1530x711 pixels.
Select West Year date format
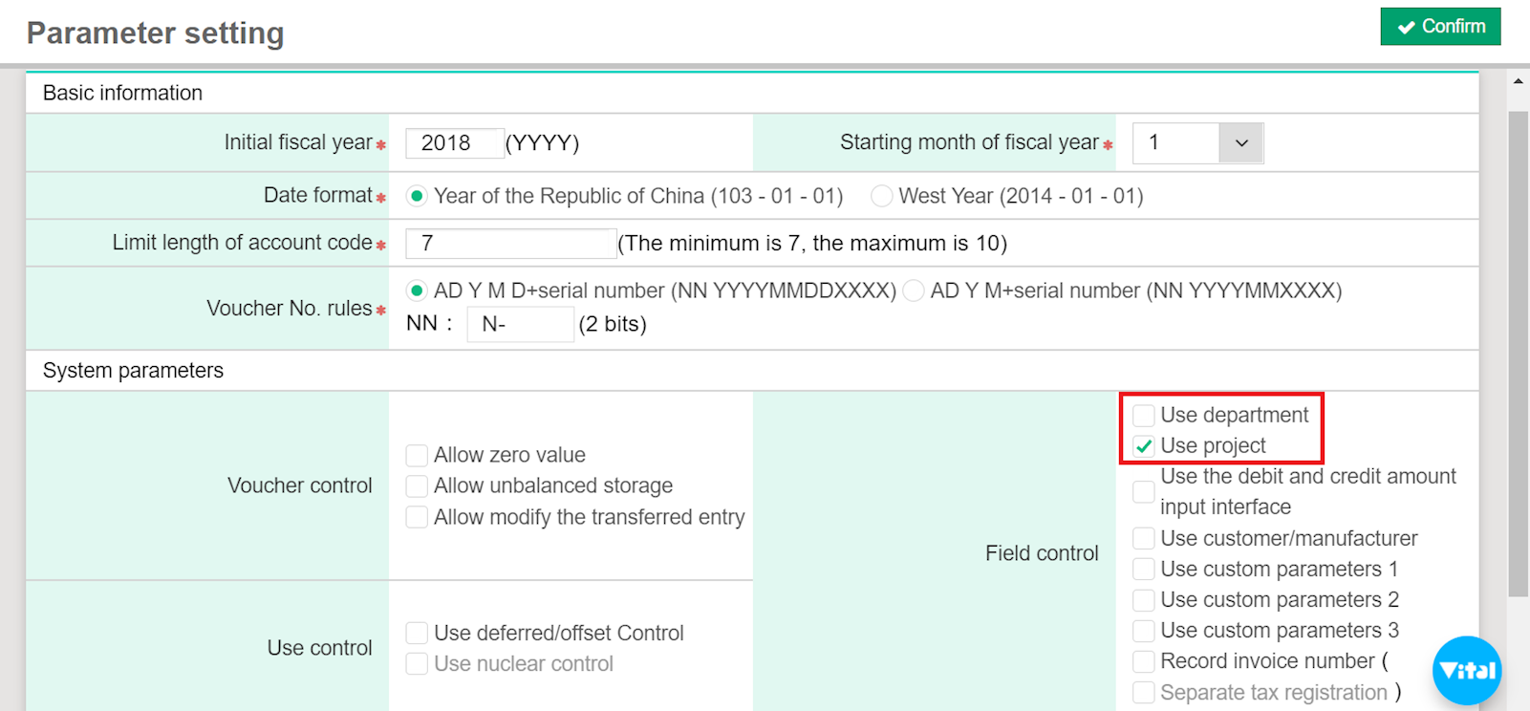coord(882,197)
